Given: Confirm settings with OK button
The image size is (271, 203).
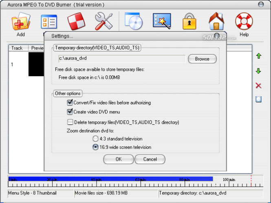Looking at the screenshot, I should 119,159.
